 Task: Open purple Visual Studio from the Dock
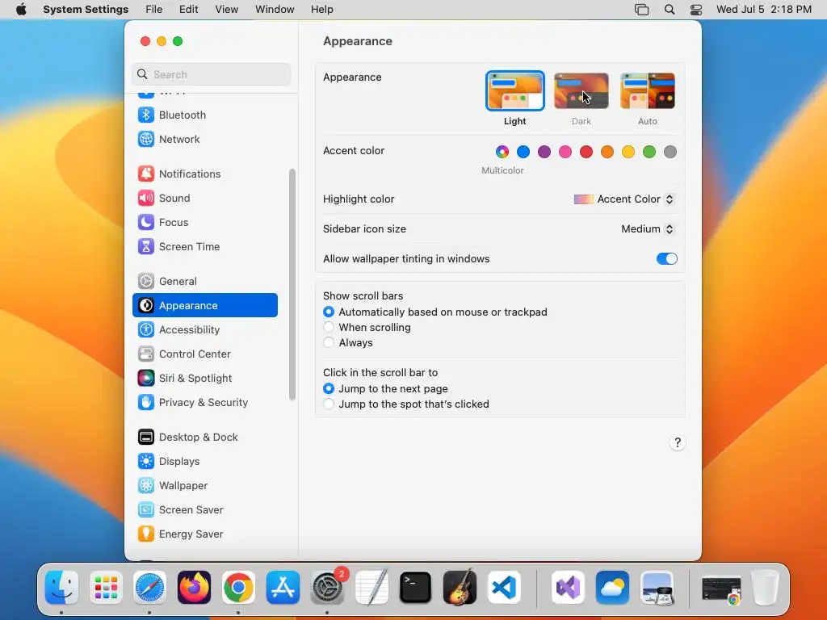click(568, 588)
